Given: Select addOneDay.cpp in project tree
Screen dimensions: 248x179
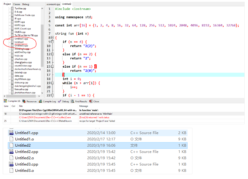Looking at the screenshot, I should tap(23, 52).
